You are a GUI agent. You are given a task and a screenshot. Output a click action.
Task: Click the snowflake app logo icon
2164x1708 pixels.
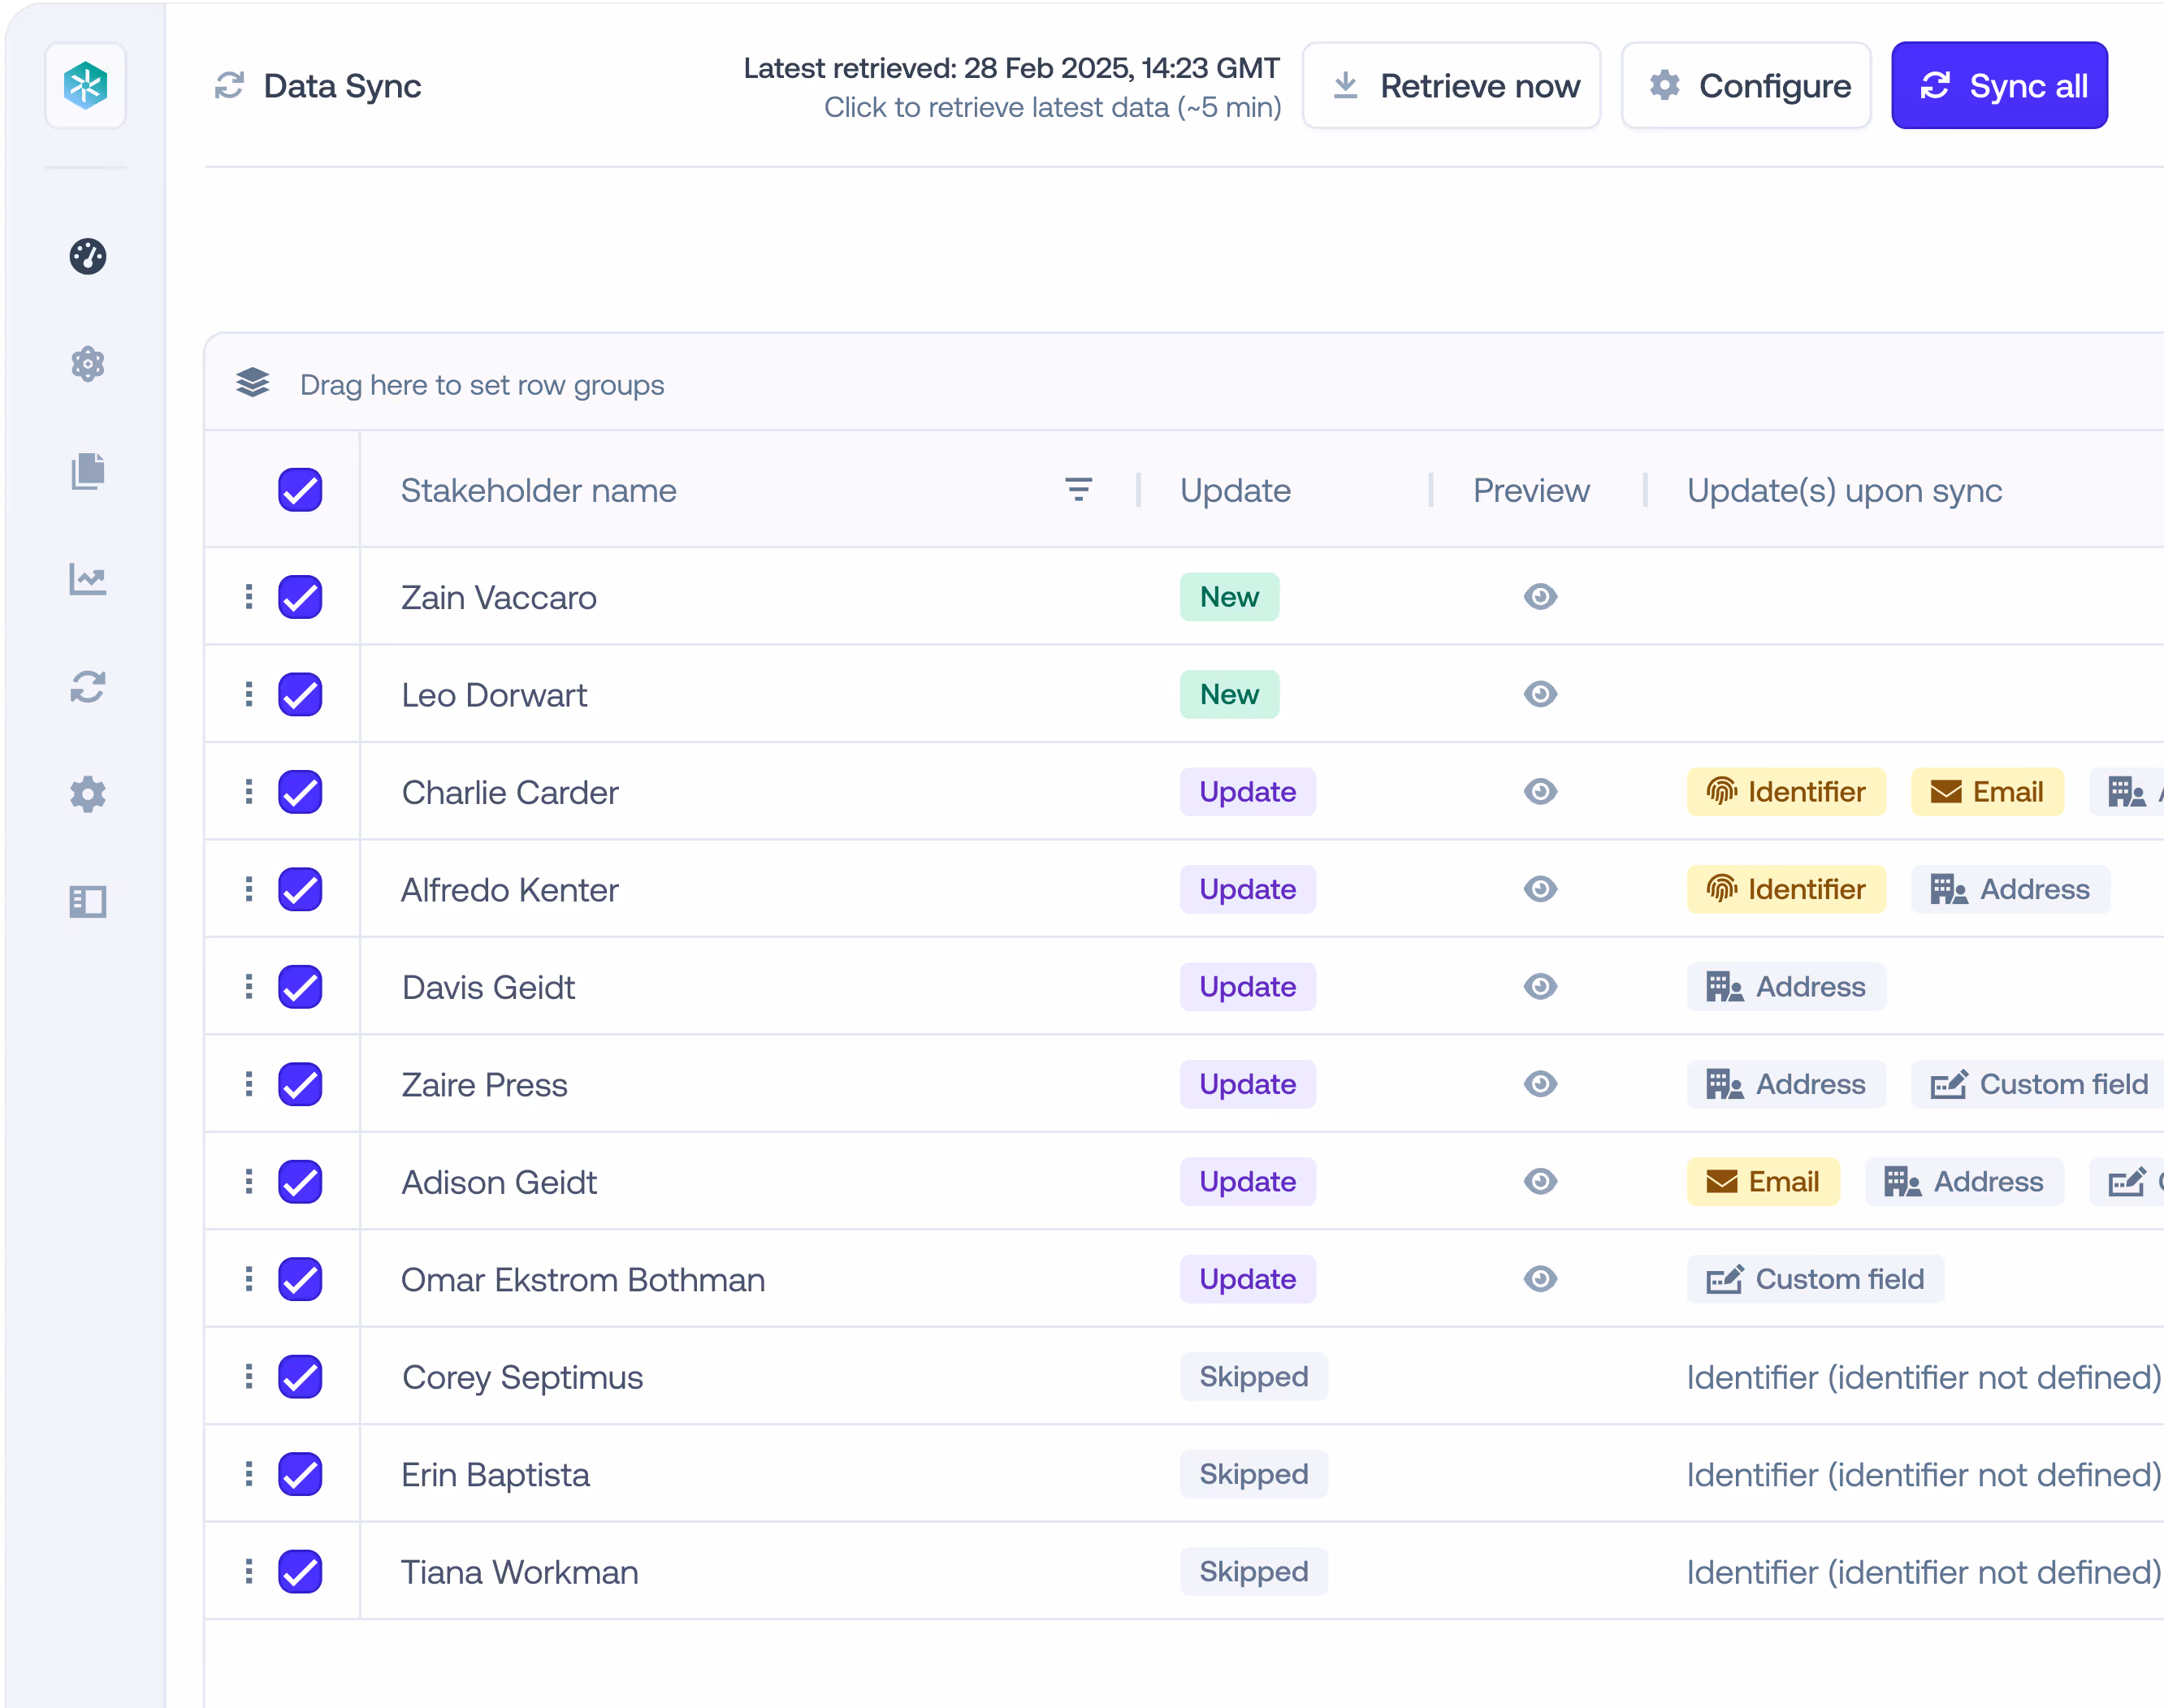click(x=86, y=86)
